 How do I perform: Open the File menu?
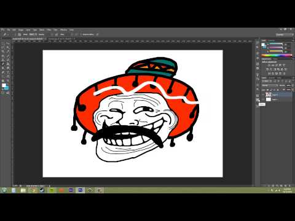click(9, 30)
